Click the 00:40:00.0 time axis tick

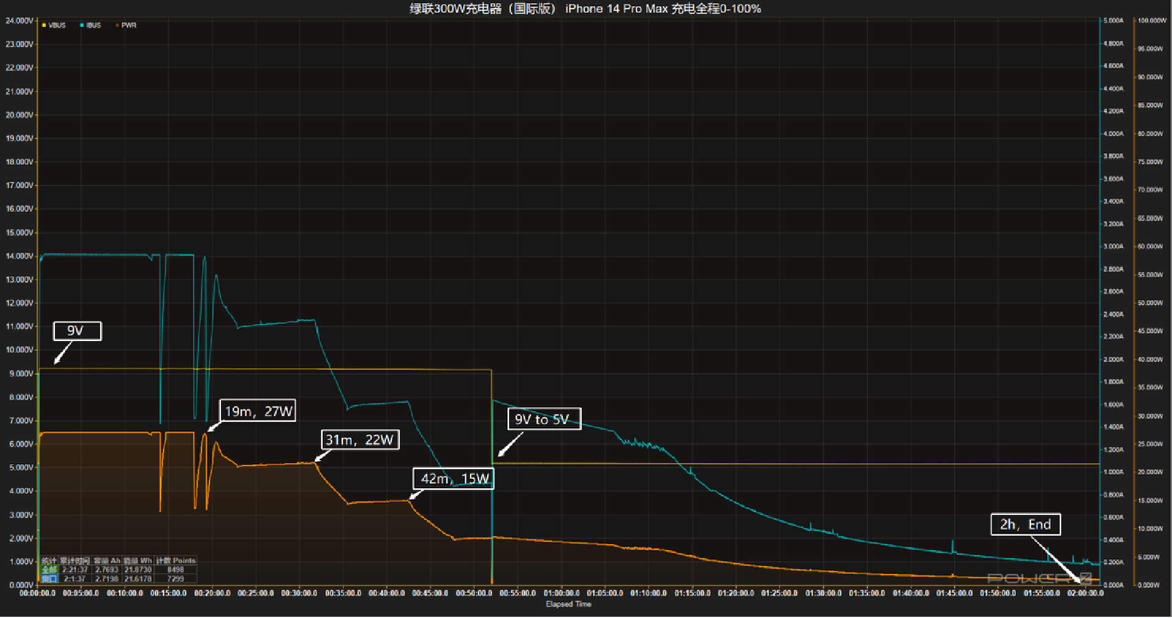click(387, 594)
